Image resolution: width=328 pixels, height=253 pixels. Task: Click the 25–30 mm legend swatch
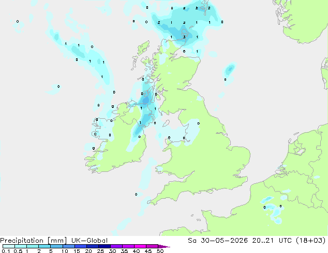pyautogui.click(x=104, y=246)
